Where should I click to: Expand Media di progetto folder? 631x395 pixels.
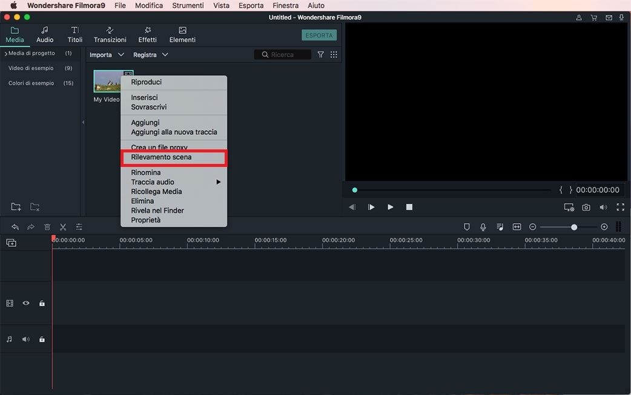click(6, 53)
